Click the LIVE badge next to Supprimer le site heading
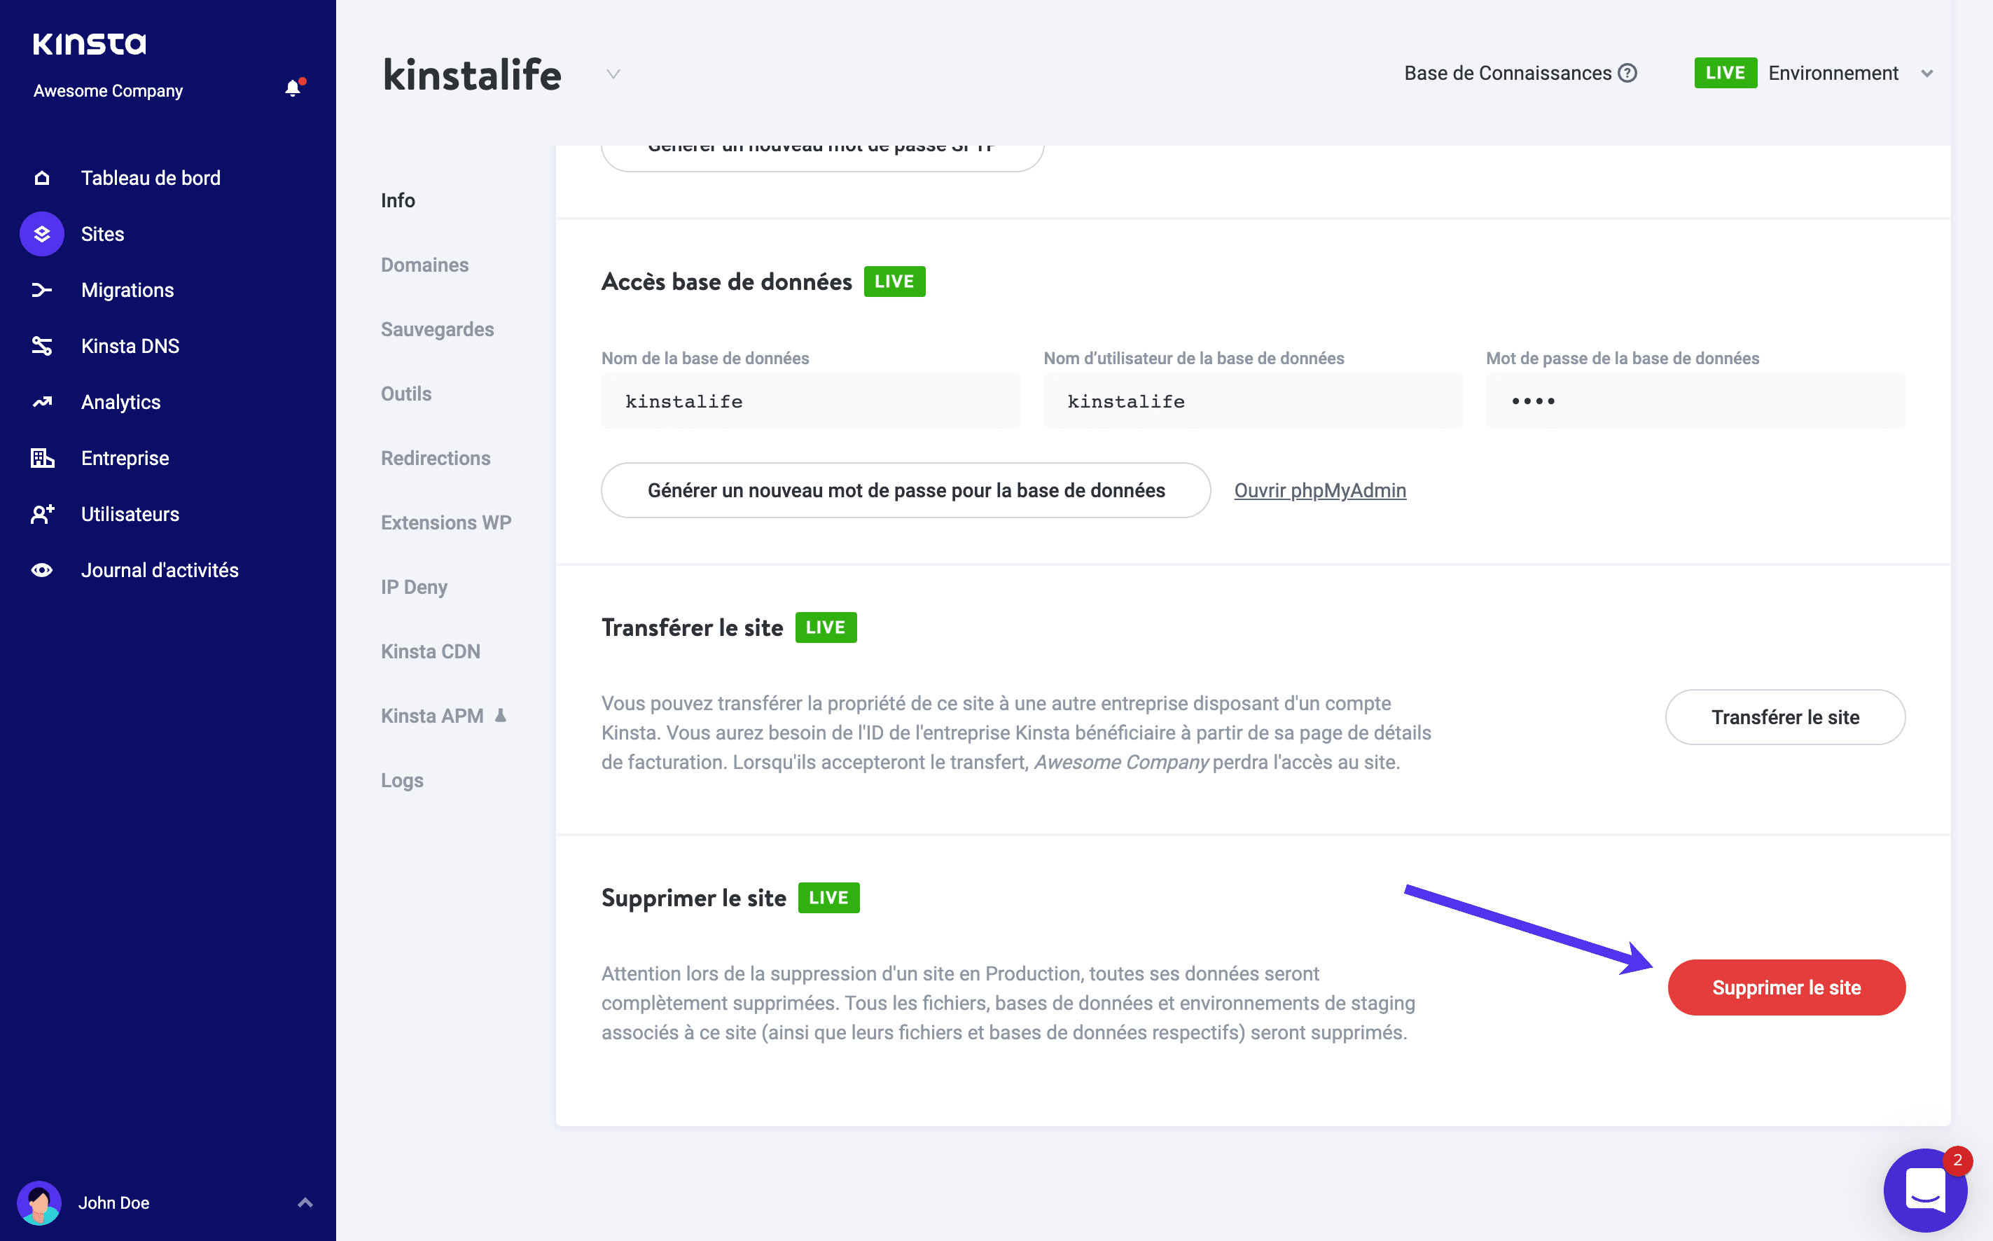 (x=828, y=898)
